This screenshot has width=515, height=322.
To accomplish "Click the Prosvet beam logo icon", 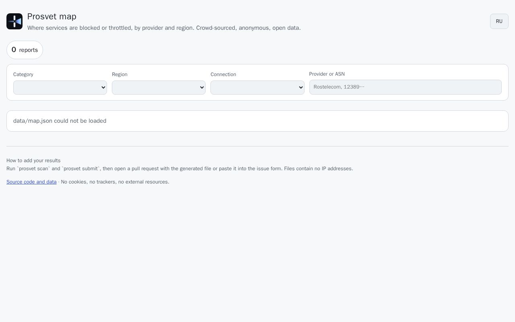I will coord(14,21).
